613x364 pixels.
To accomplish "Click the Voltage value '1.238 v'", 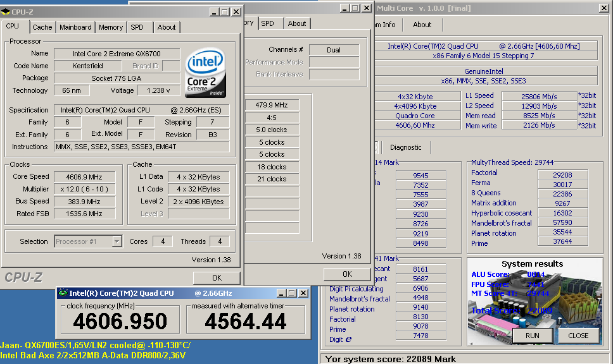I will click(x=158, y=90).
